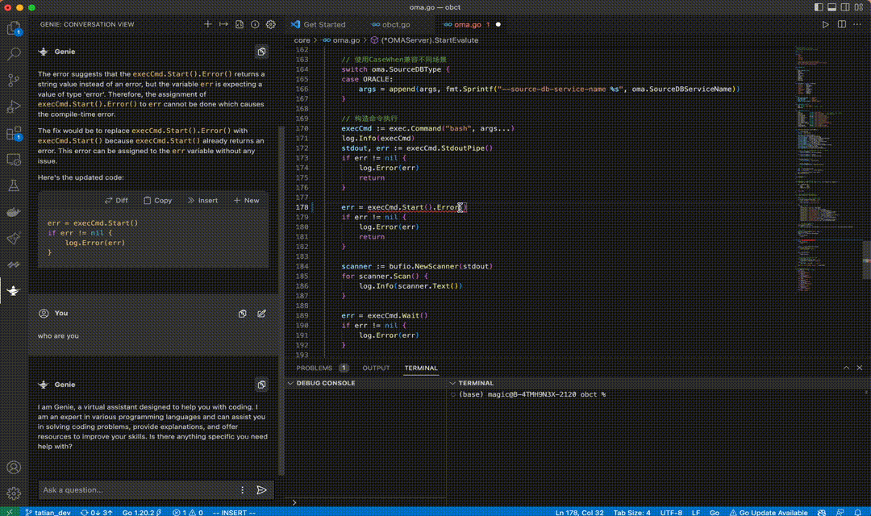Switch to the OUTPUT panel tab

click(x=376, y=368)
